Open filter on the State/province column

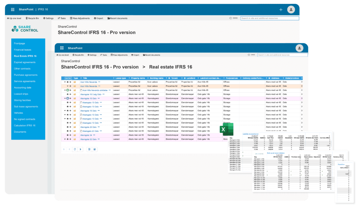[283, 78]
